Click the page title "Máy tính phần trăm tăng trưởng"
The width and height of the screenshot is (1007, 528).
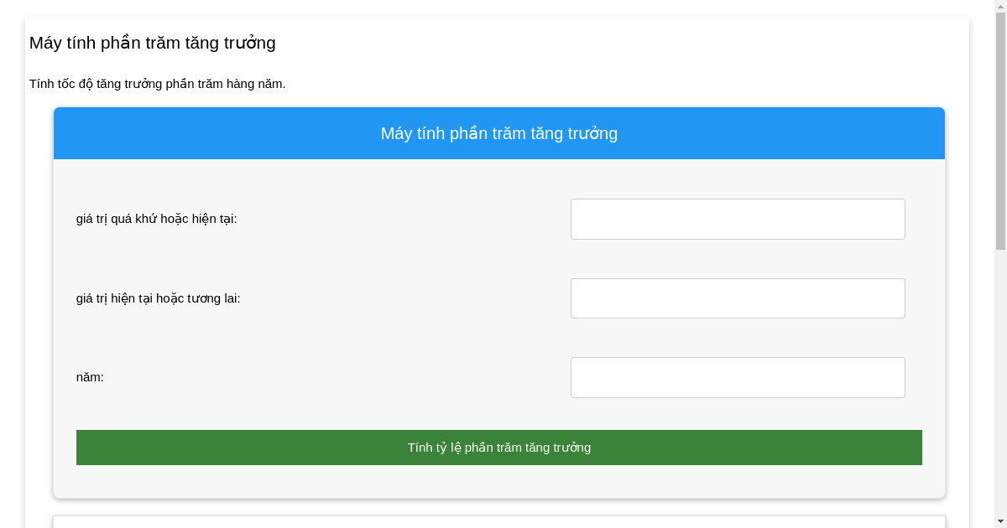click(x=152, y=43)
